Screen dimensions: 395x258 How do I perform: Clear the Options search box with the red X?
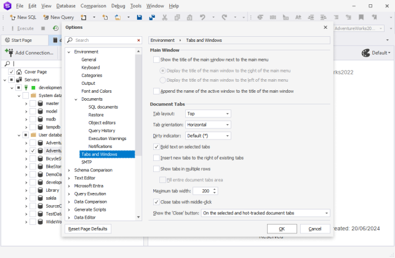coord(138,40)
